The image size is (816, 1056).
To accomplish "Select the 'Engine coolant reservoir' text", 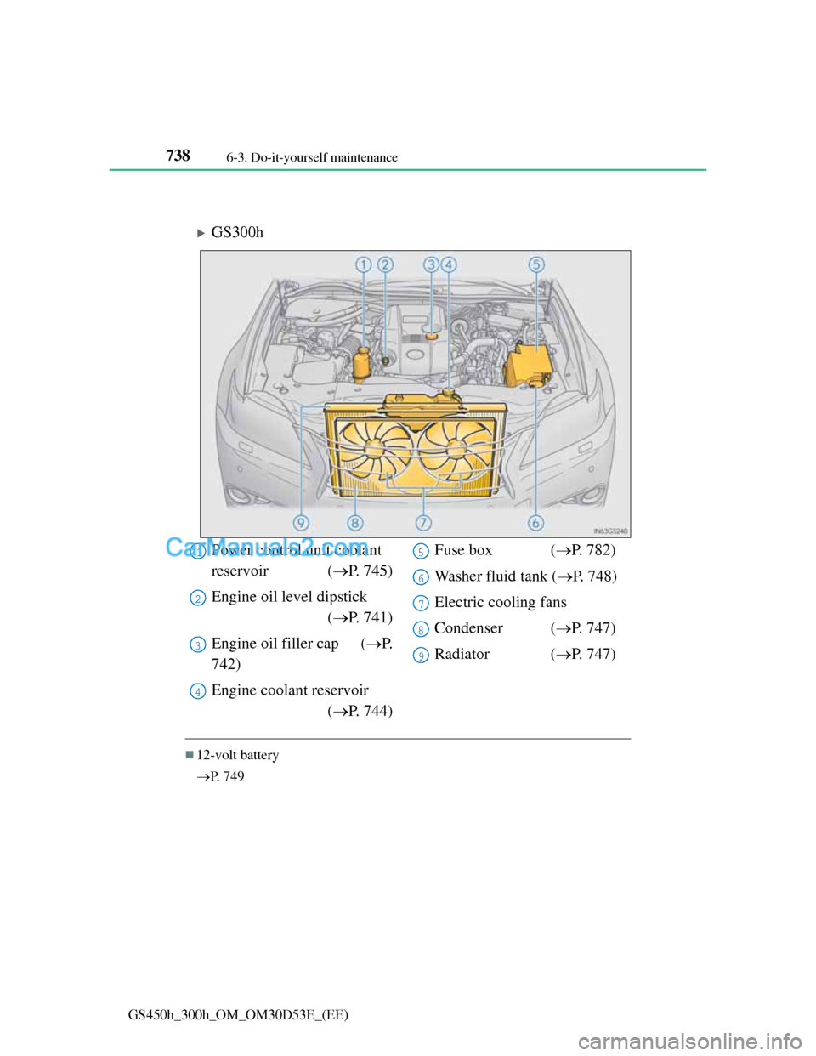I will [290, 690].
